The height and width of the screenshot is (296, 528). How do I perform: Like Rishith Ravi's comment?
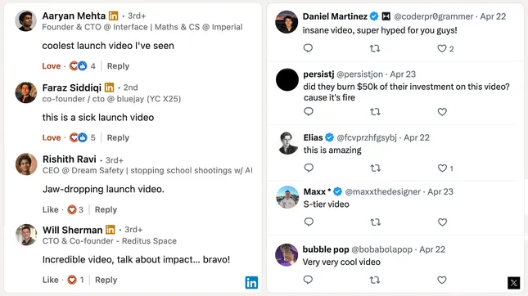pyautogui.click(x=51, y=209)
